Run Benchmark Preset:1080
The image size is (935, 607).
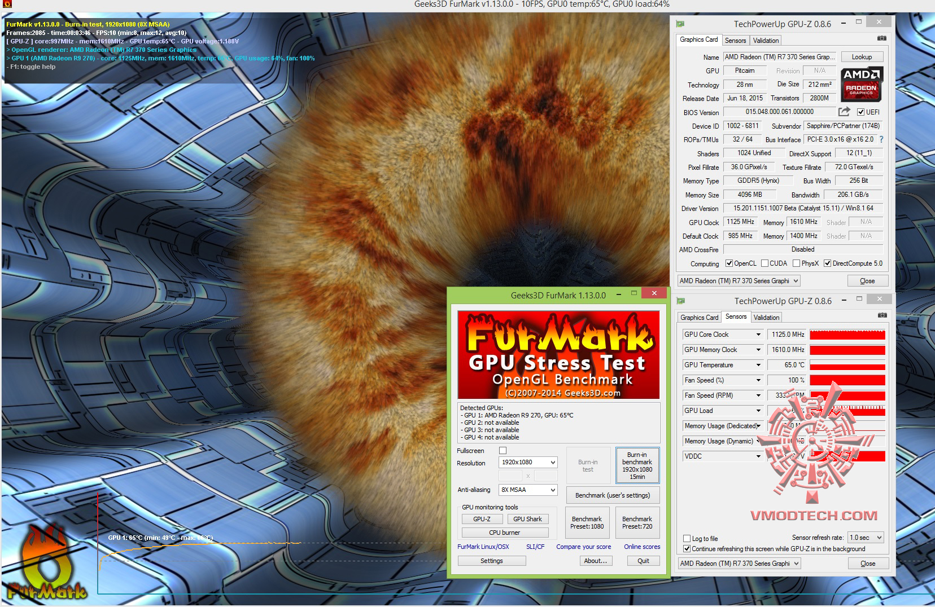587,522
